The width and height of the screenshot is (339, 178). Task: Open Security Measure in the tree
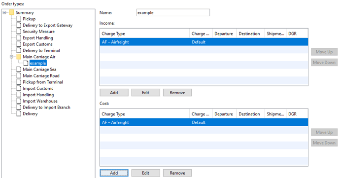coord(39,32)
